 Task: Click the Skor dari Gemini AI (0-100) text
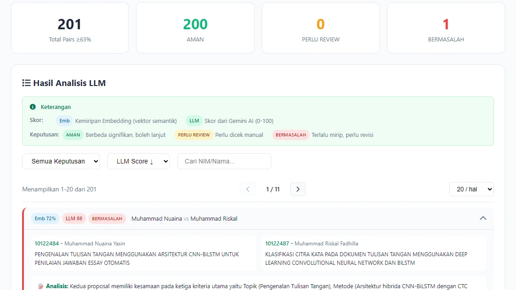coord(239,121)
